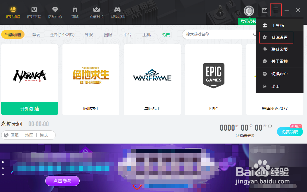Open the 游戏加速 section icon
The height and width of the screenshot is (192, 307).
13,10
